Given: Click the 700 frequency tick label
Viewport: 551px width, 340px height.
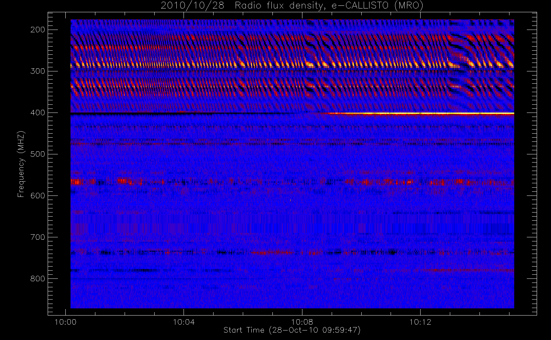Looking at the screenshot, I should [x=37, y=237].
